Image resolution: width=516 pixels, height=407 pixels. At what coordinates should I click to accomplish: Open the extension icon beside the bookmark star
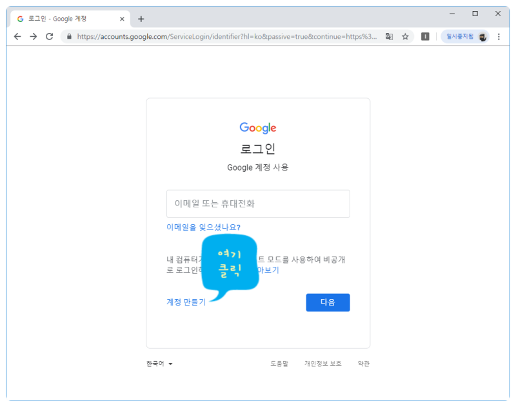[425, 37]
